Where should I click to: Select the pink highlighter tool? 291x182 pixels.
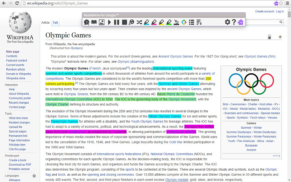coord(154,22)
